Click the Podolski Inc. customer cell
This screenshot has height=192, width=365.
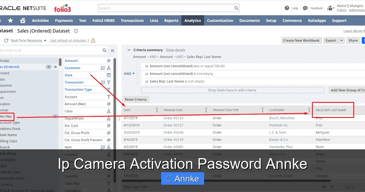pyautogui.click(x=279, y=125)
